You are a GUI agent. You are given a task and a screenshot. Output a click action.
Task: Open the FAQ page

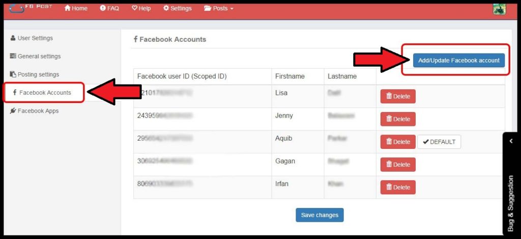pos(109,9)
